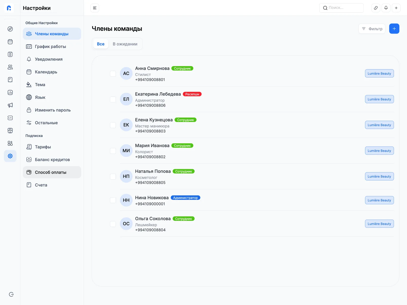Open Тема theme settings
Image resolution: width=407 pixels, height=305 pixels.
(x=52, y=85)
